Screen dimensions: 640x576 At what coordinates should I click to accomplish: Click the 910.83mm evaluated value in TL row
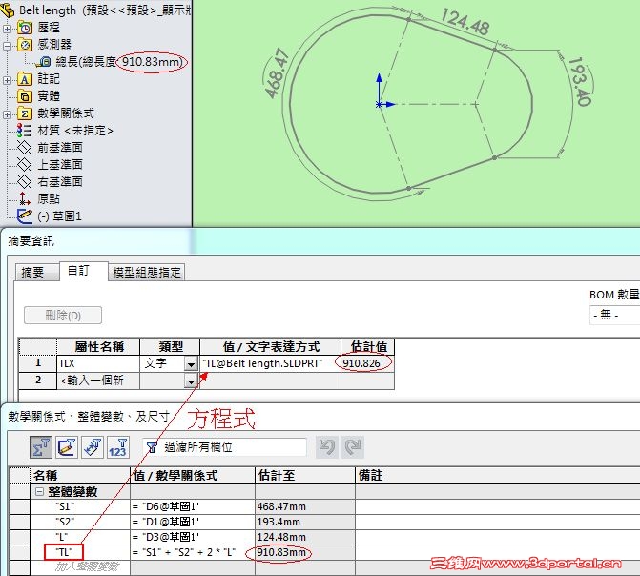(x=281, y=552)
